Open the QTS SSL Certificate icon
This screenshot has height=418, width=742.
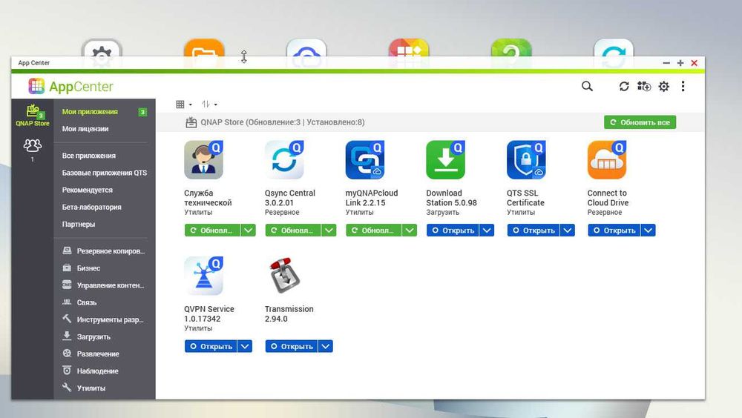tap(526, 160)
